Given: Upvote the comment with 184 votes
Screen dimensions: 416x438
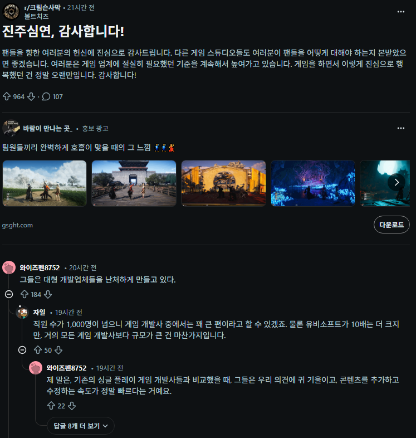Looking at the screenshot, I should 25,294.
